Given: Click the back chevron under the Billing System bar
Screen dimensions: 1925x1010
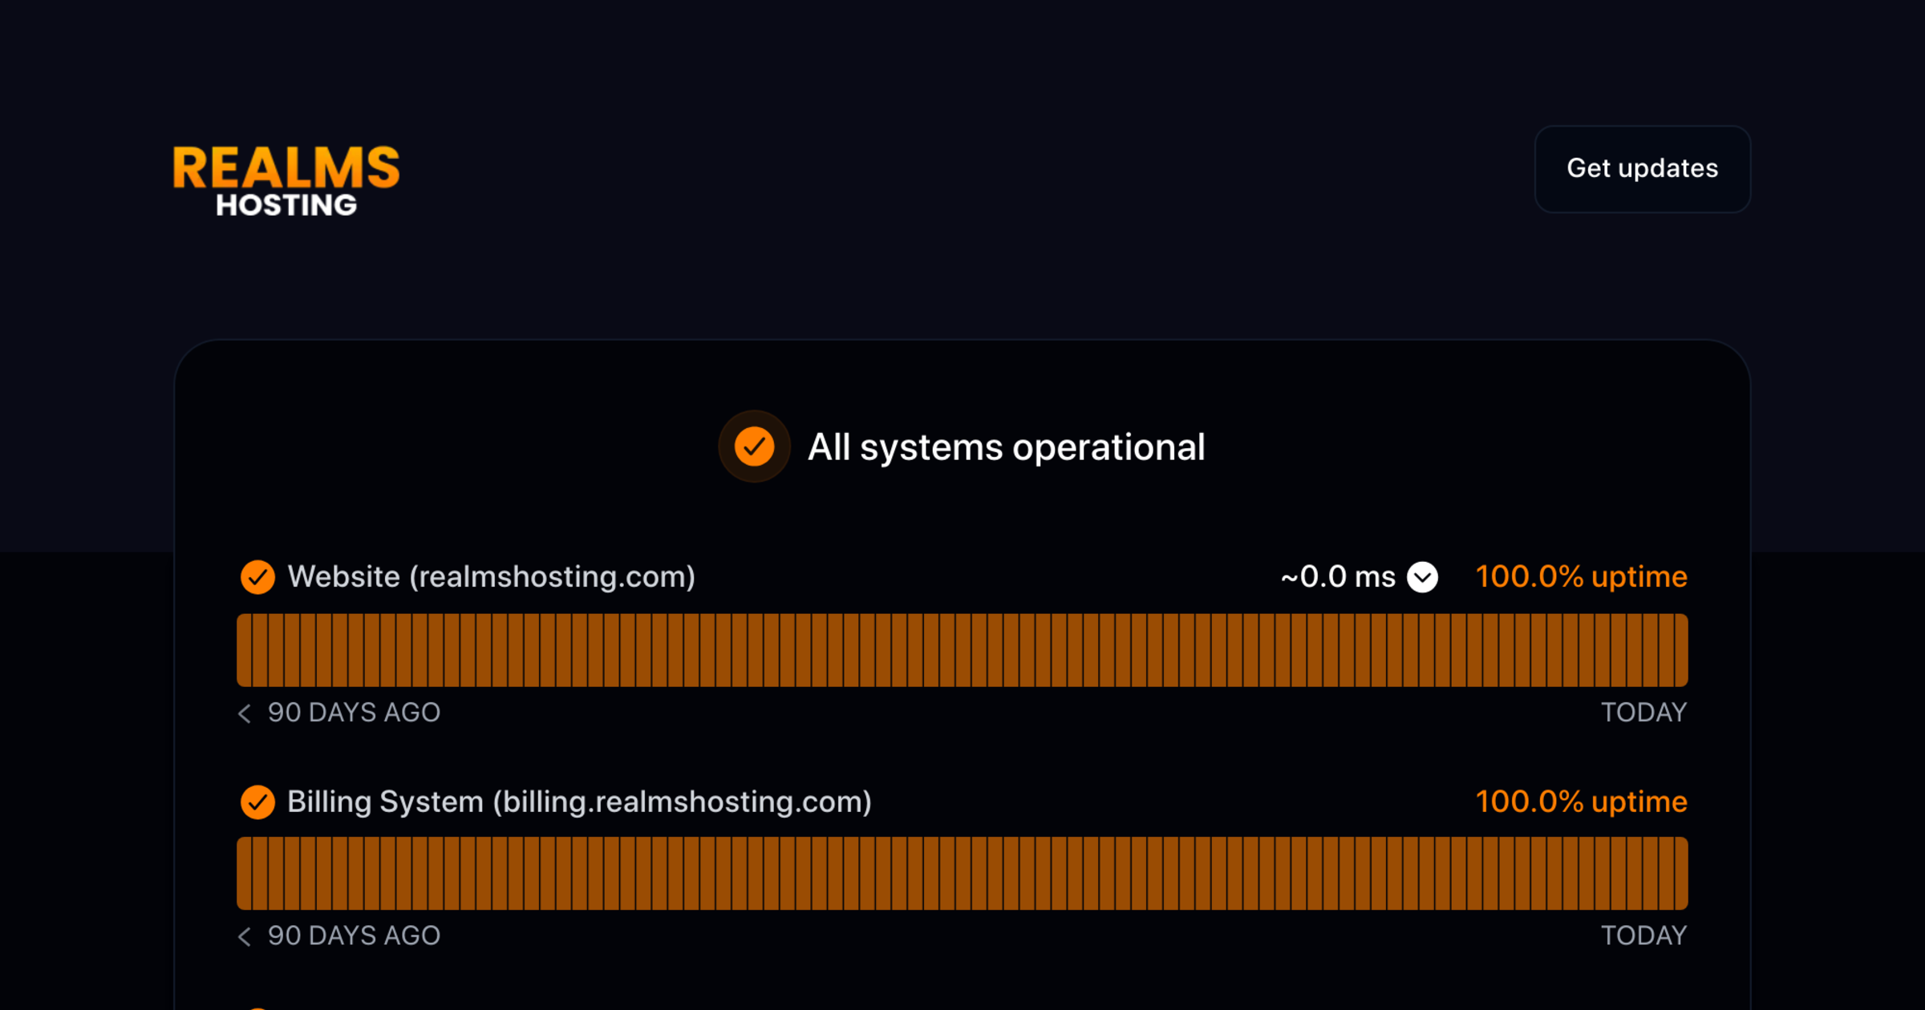Looking at the screenshot, I should click(245, 936).
